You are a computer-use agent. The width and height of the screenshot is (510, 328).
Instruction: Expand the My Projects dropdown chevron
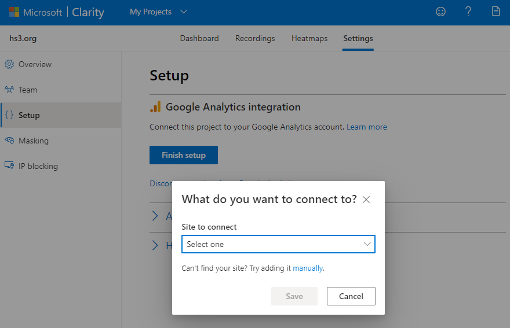click(184, 12)
